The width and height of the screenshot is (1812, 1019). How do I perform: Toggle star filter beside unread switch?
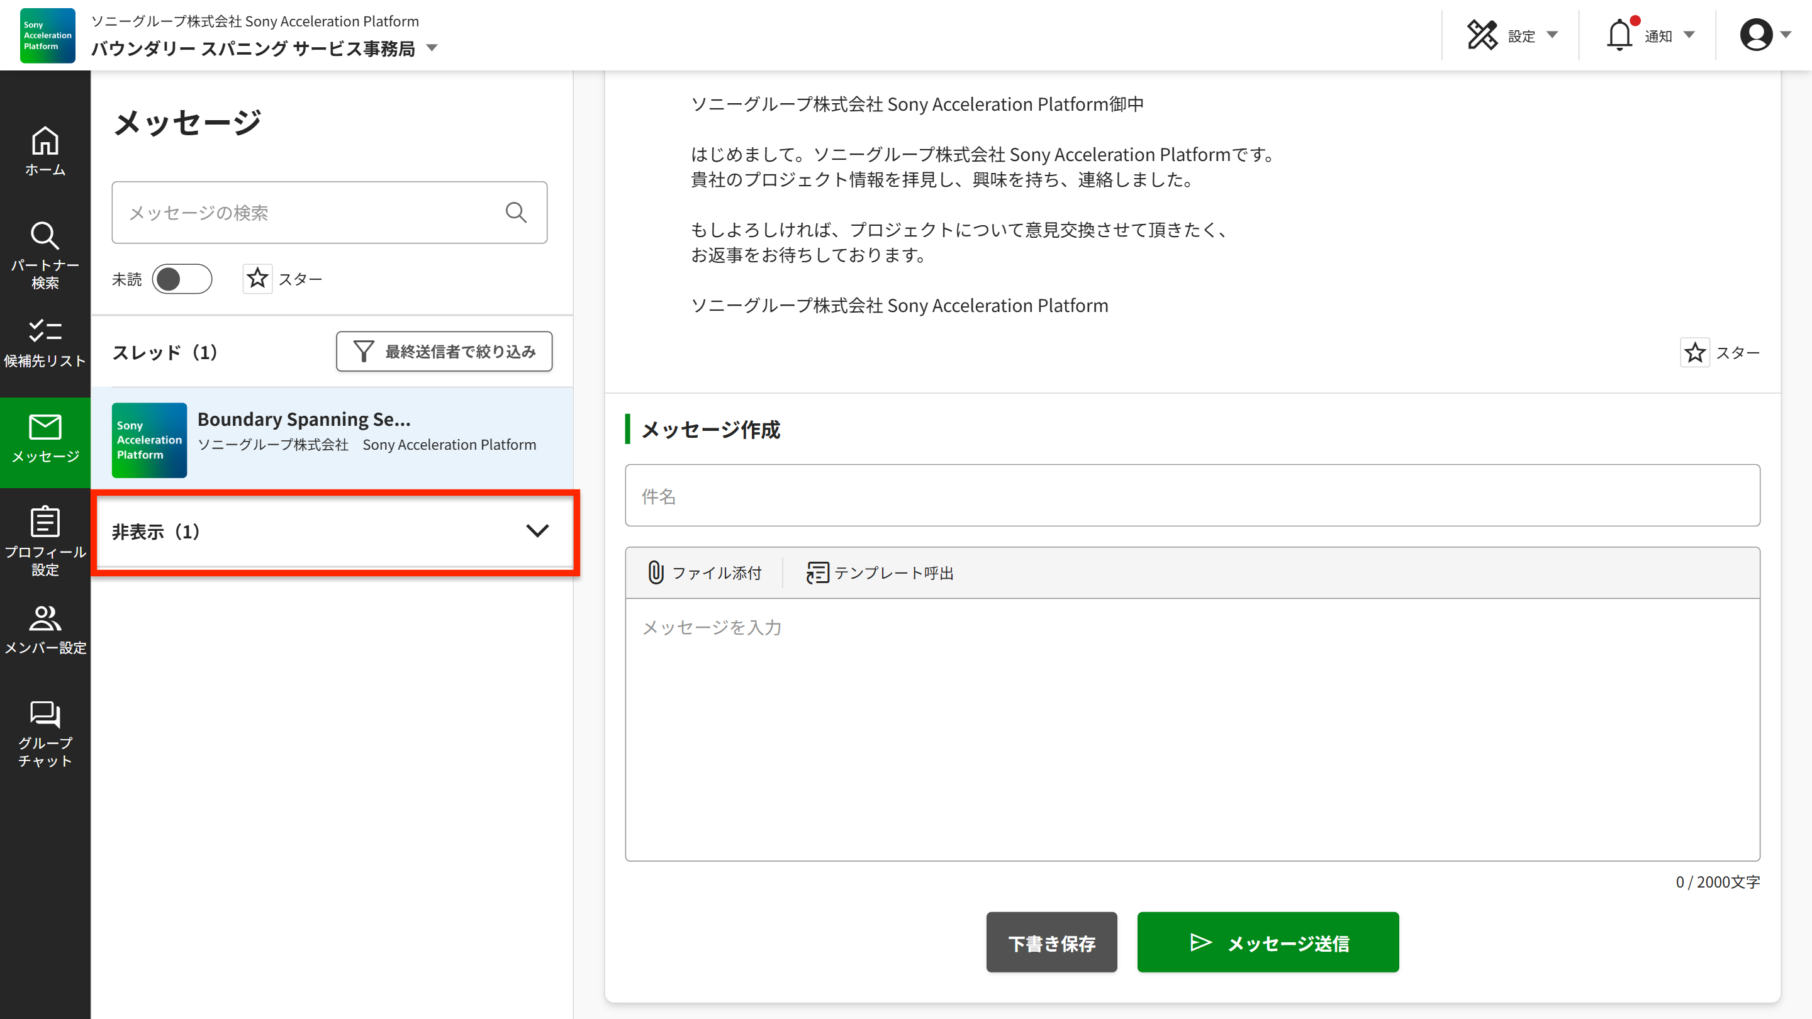pos(257,279)
